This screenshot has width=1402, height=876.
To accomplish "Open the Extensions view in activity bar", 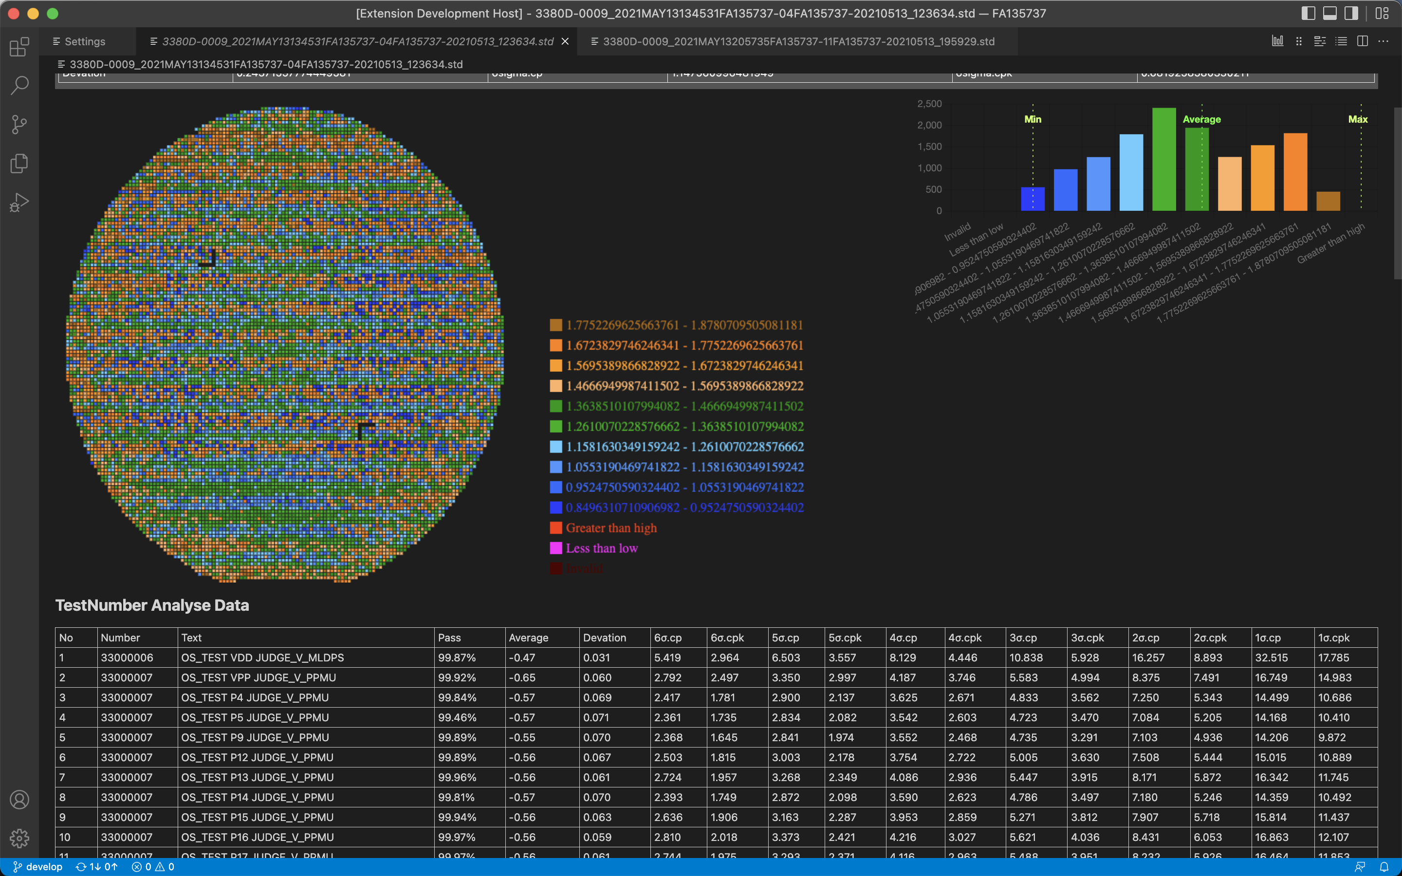I will click(19, 47).
